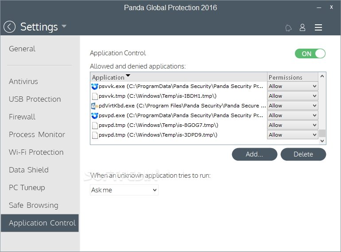Click the psvvk.exe Panda icon
Screen dimensions: 341x252
[95, 86]
